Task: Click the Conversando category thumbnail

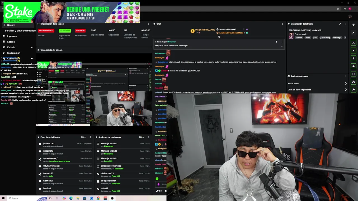Action: pyautogui.click(x=291, y=36)
